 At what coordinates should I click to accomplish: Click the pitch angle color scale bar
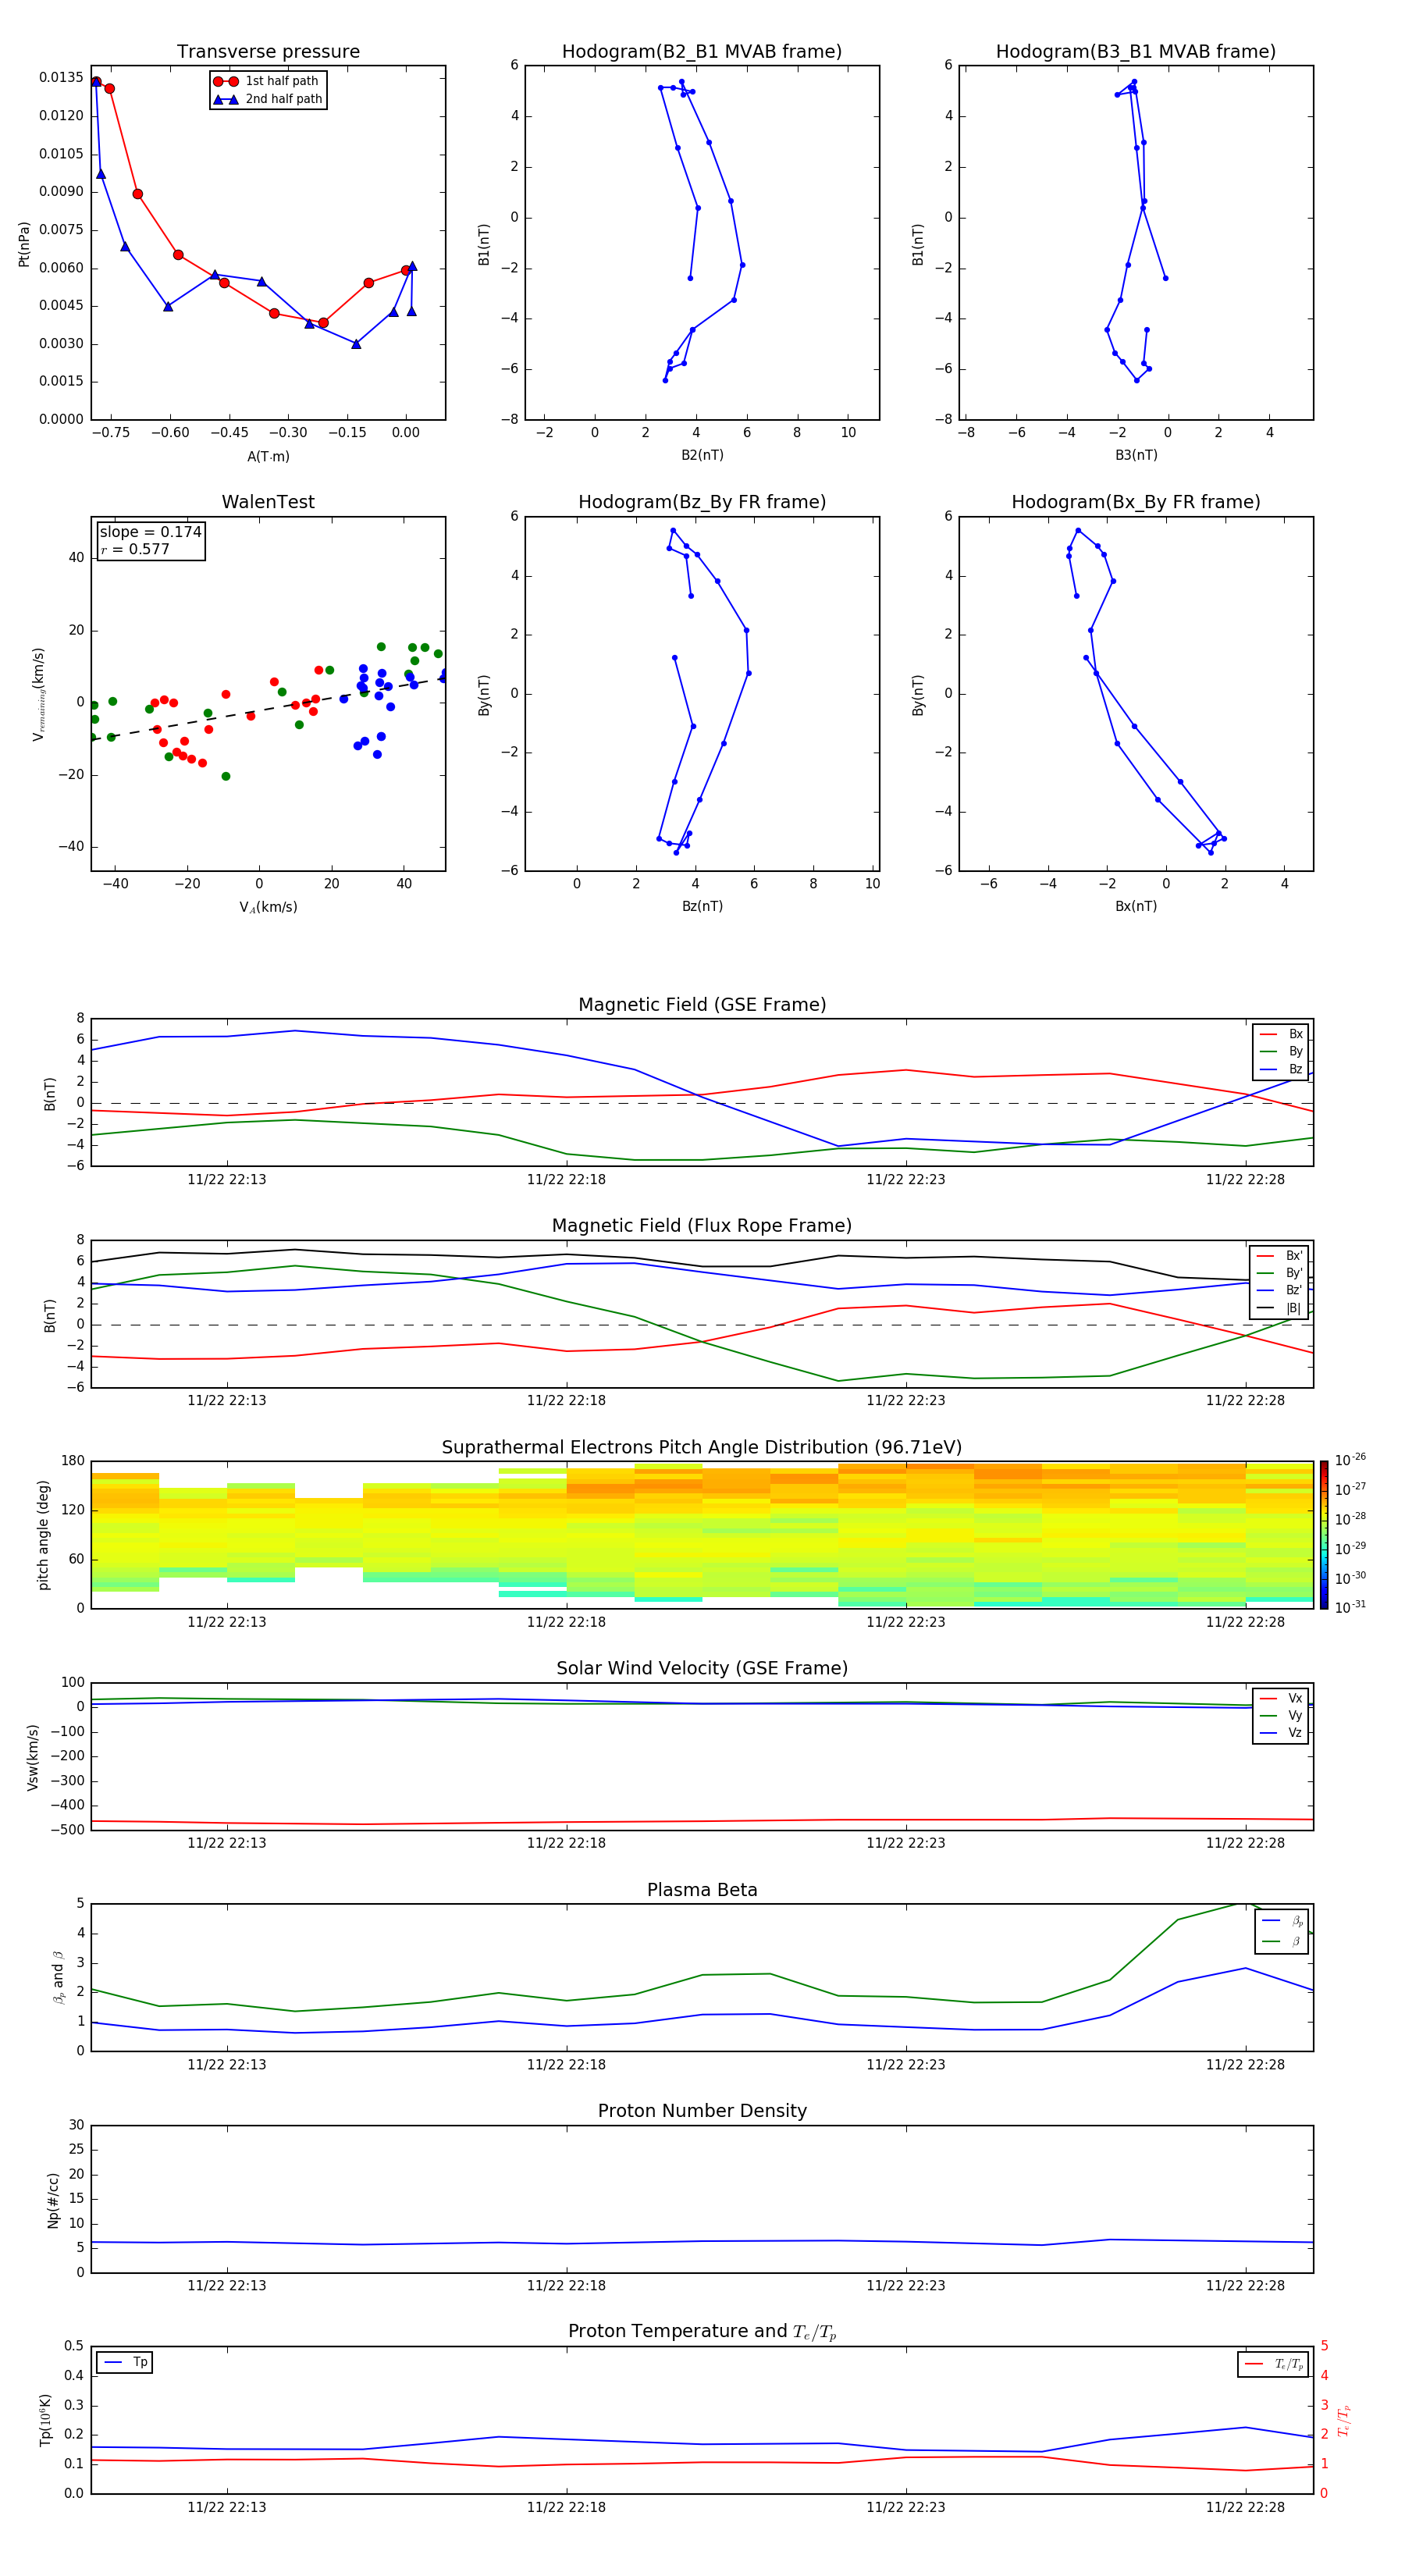pos(1324,1535)
